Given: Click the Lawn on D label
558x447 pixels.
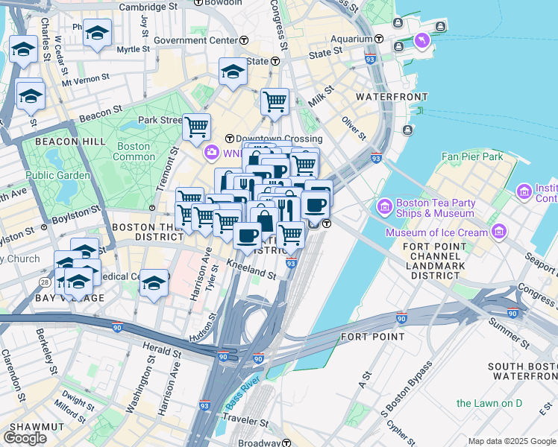Looking at the screenshot, I should tap(489, 403).
